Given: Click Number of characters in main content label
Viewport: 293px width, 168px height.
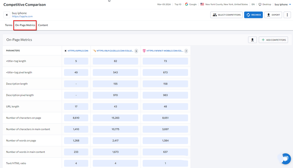Looking at the screenshot, I should tap(28, 129).
